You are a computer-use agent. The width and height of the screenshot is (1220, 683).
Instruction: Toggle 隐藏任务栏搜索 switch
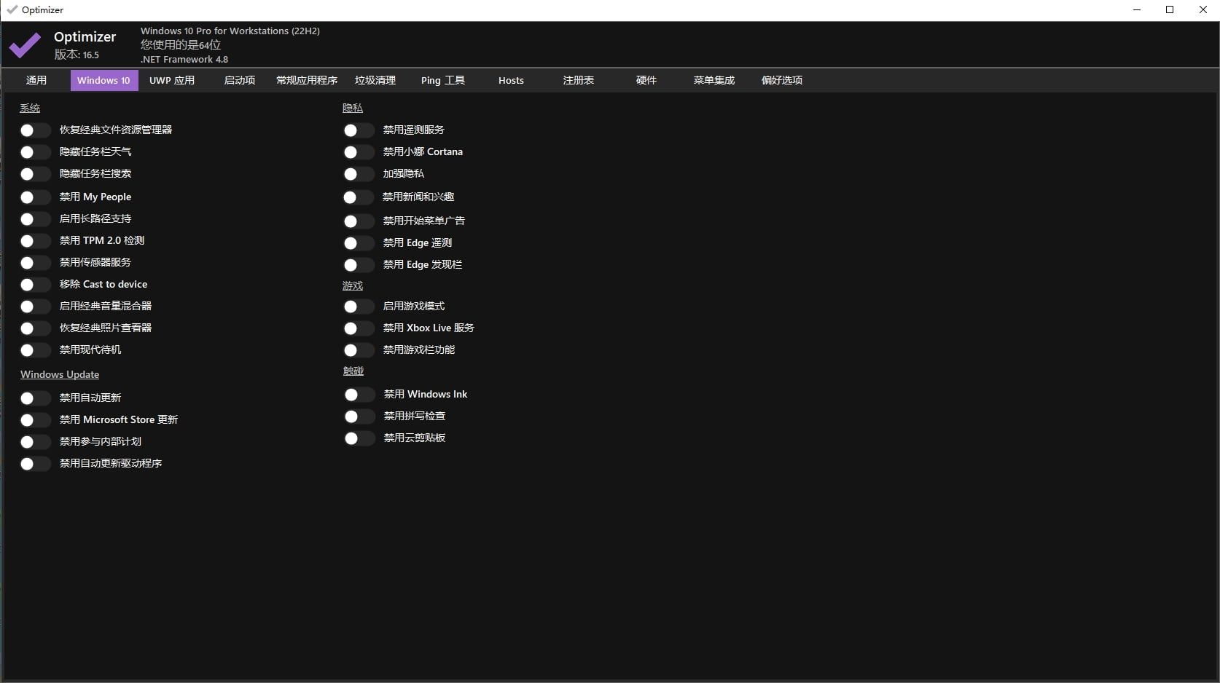click(34, 174)
